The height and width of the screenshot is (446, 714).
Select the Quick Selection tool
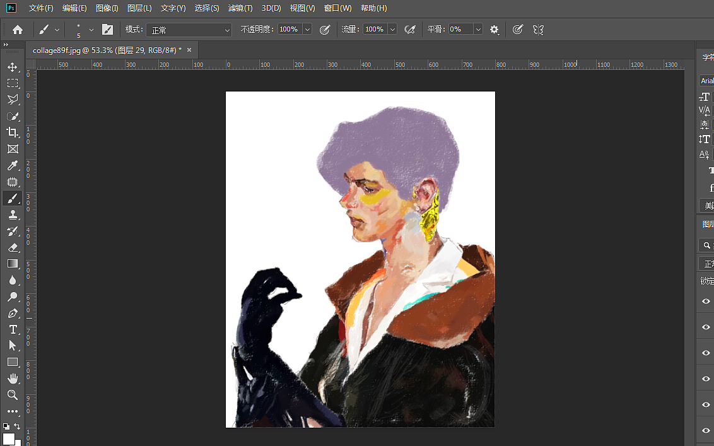pyautogui.click(x=12, y=116)
